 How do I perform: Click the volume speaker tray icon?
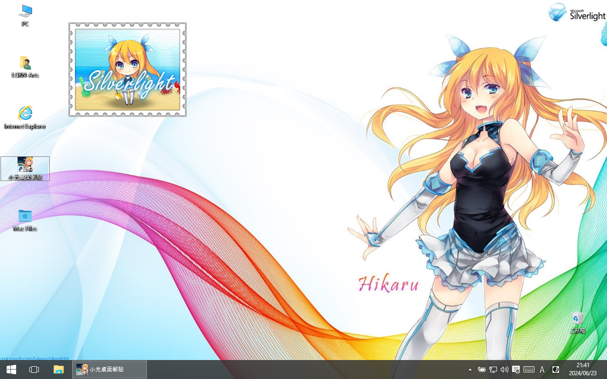(505, 370)
